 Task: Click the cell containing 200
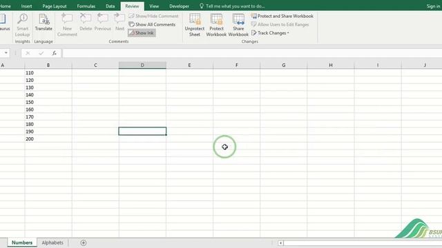[x=48, y=138]
